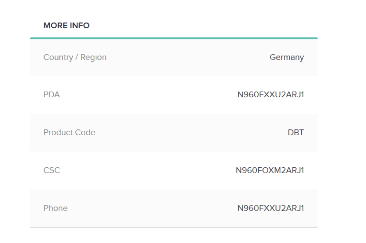The image size is (366, 243).
Task: Click the Product Code label
Action: tap(69, 132)
